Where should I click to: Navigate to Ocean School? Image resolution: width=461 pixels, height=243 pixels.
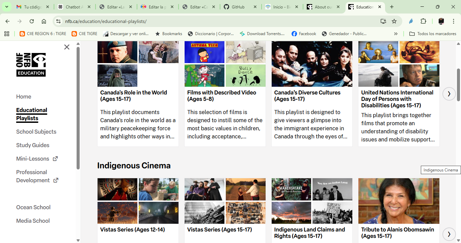click(33, 207)
